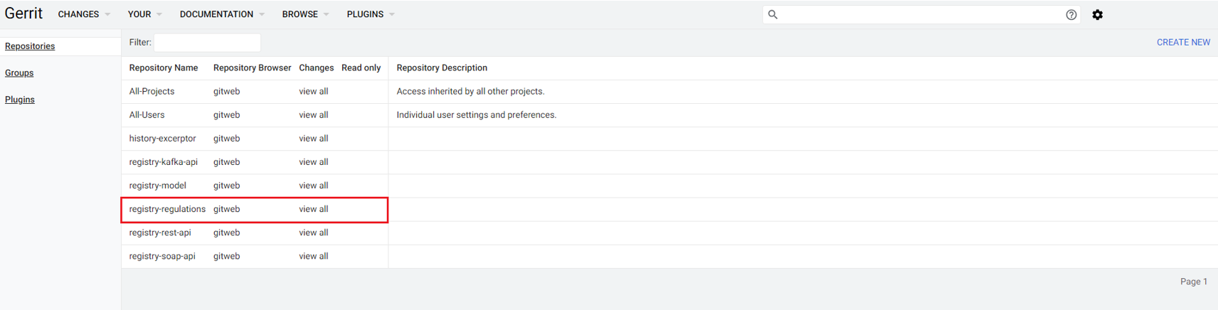Screen dimensions: 1218x310
Task: Go to Groups in the sidebar
Action: pyautogui.click(x=19, y=73)
